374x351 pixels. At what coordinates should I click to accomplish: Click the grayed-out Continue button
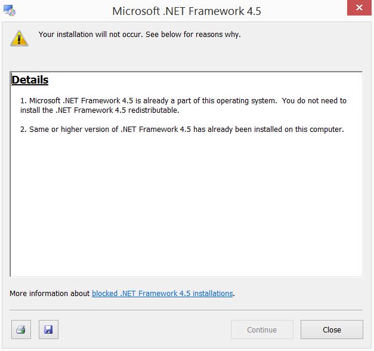pos(262,330)
